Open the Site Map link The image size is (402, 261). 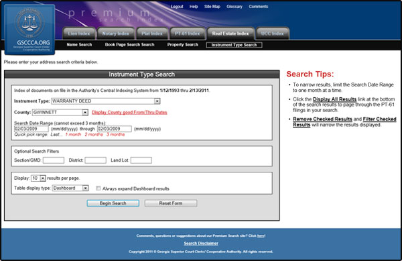point(212,7)
